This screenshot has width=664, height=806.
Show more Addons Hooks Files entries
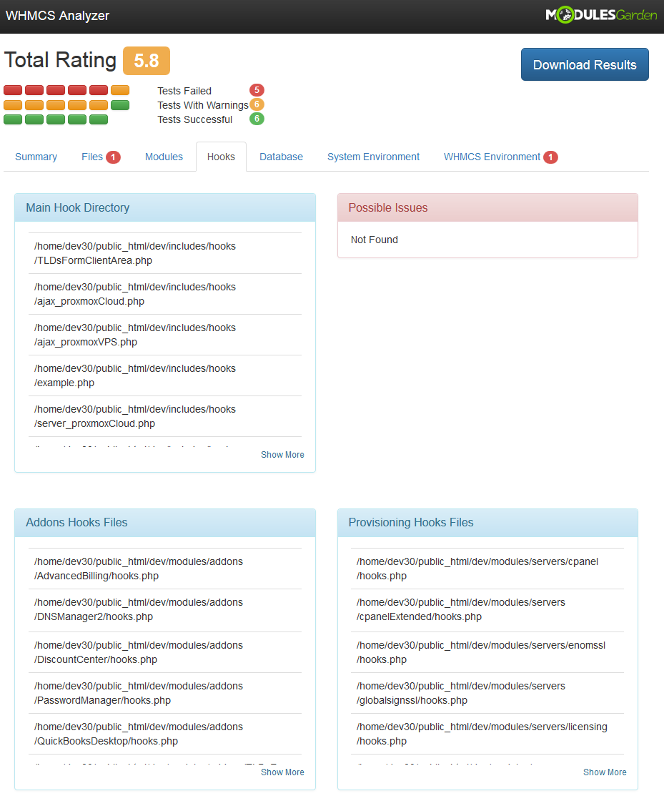(282, 772)
